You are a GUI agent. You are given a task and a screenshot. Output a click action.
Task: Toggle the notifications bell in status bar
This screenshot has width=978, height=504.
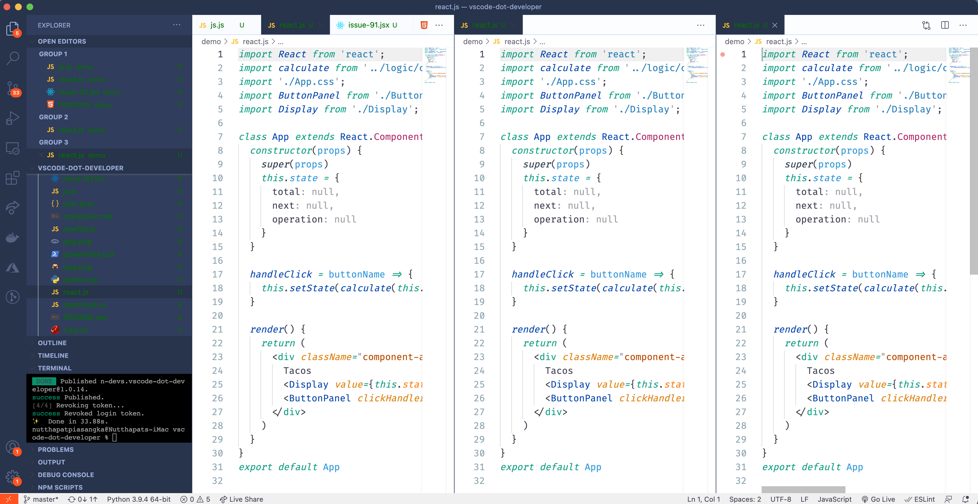pyautogui.click(x=965, y=499)
